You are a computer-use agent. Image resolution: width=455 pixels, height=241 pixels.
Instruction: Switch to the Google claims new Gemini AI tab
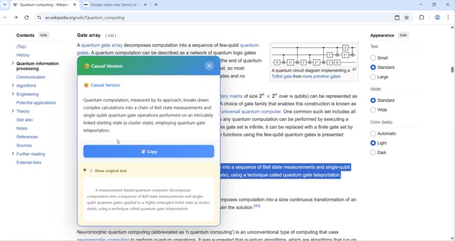coord(115,5)
